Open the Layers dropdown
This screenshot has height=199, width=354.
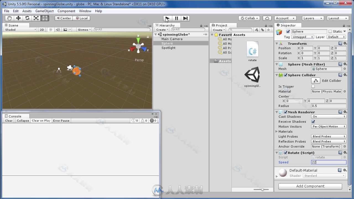tap(313, 18)
